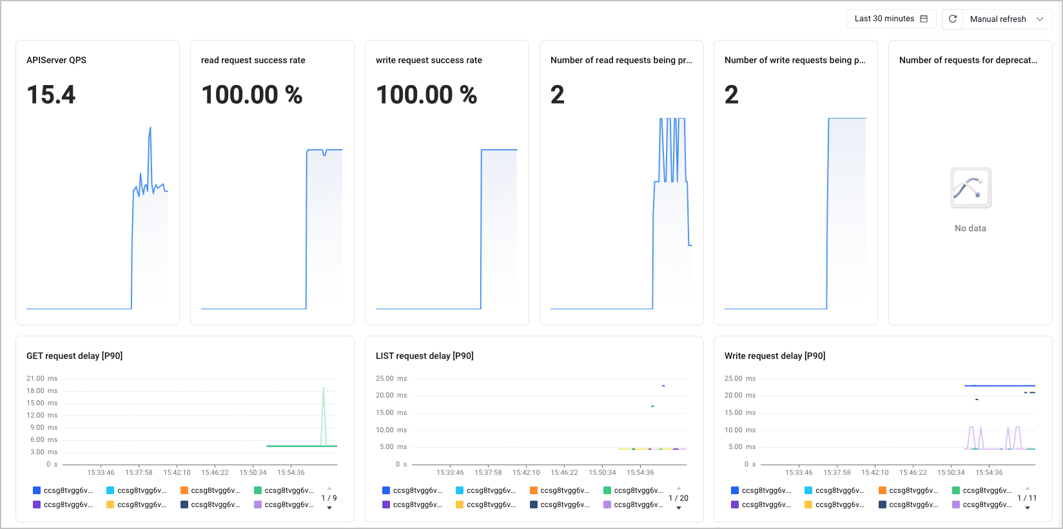
Task: Select the green swatch in the LIST request delay legend
Action: point(607,490)
